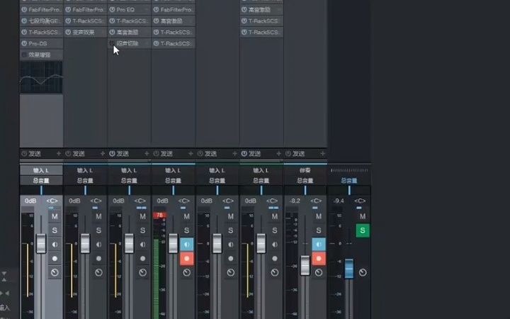
Task: Open channel editor knob on selected first channel
Action: [55, 272]
